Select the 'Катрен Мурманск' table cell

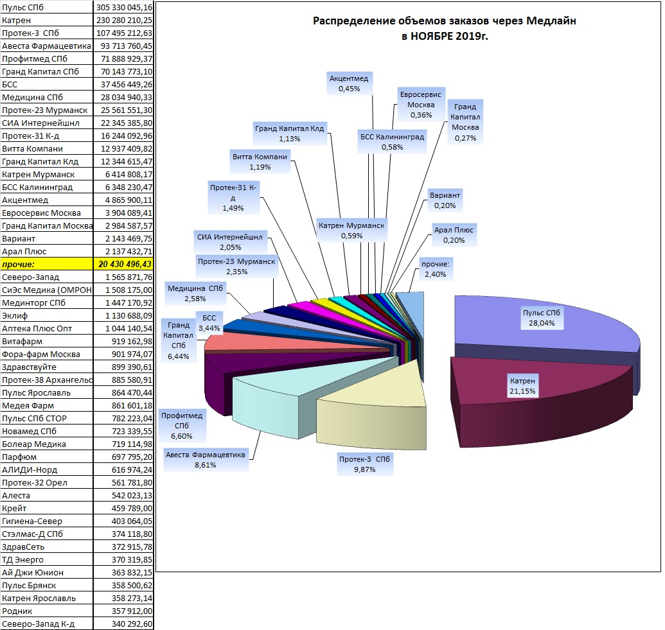coord(46,174)
